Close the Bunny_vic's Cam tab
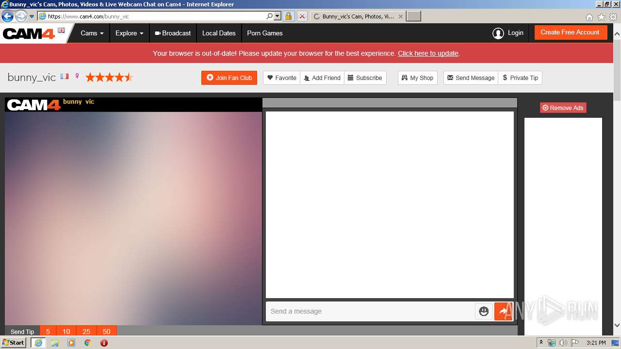This screenshot has height=349, width=621. click(x=400, y=16)
